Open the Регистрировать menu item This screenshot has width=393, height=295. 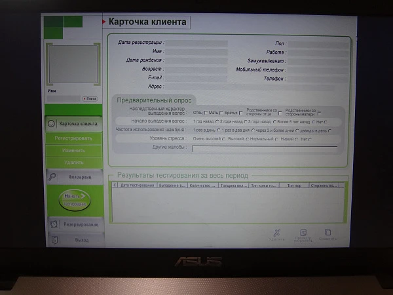[73, 138]
